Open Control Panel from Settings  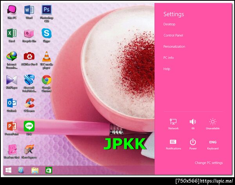pos(173,35)
